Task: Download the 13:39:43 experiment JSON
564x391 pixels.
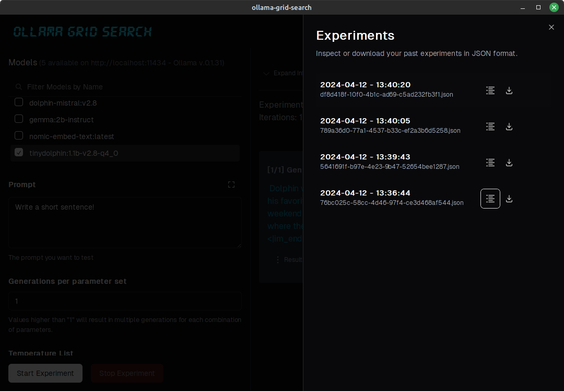Action: coord(509,163)
